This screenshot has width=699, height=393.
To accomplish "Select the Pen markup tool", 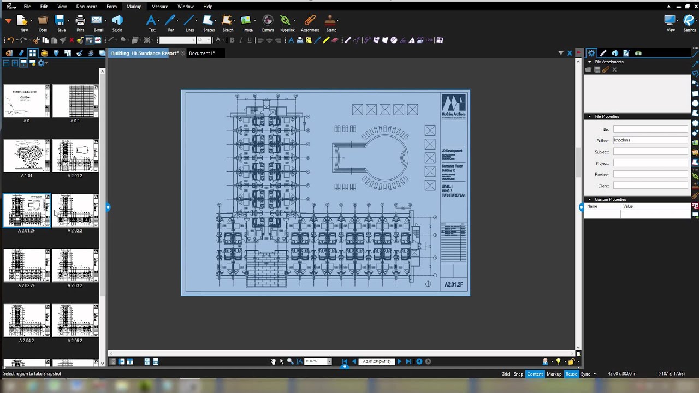I will [170, 21].
